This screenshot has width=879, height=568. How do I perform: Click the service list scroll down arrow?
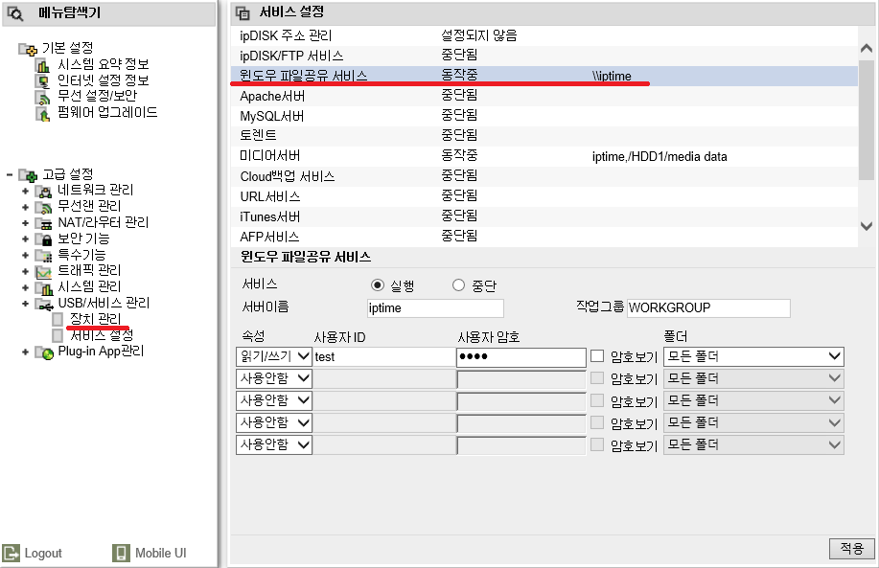pyautogui.click(x=867, y=226)
